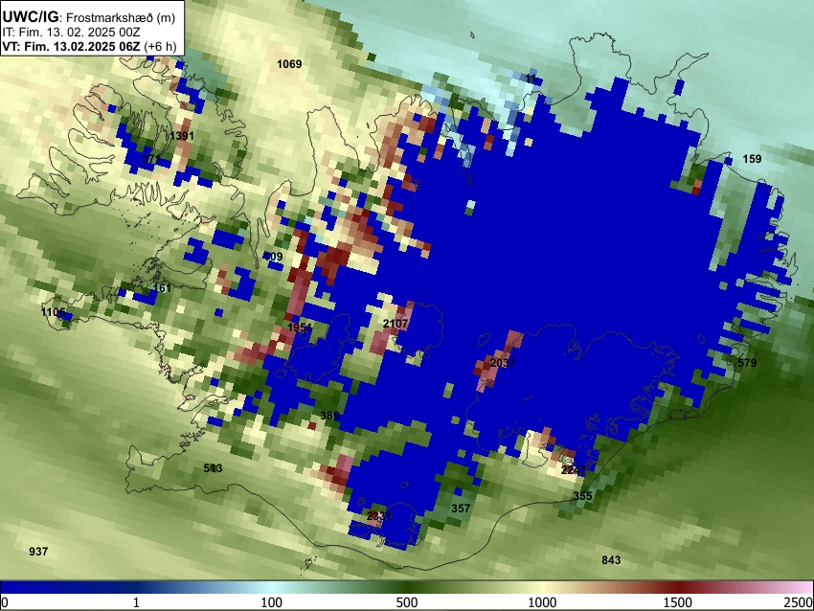Screen dimensions: 814x611
Task: Click the 1500 tick on the color scale
Action: point(678,602)
